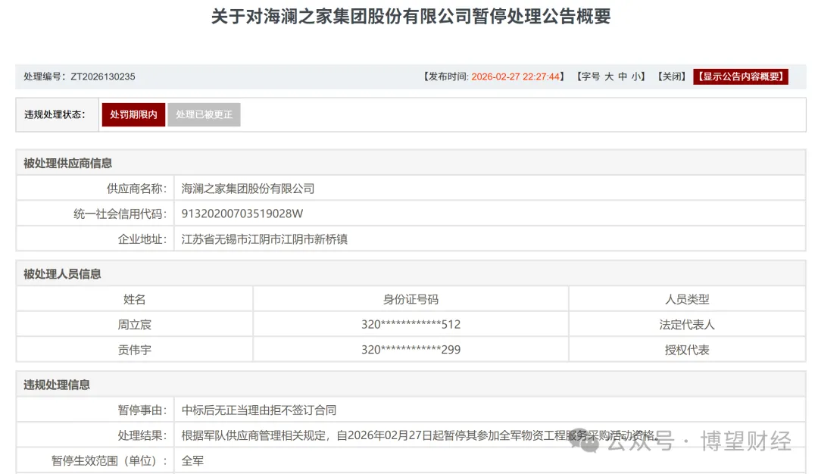Set font size to 大
The height and width of the screenshot is (474, 818).
[x=609, y=76]
